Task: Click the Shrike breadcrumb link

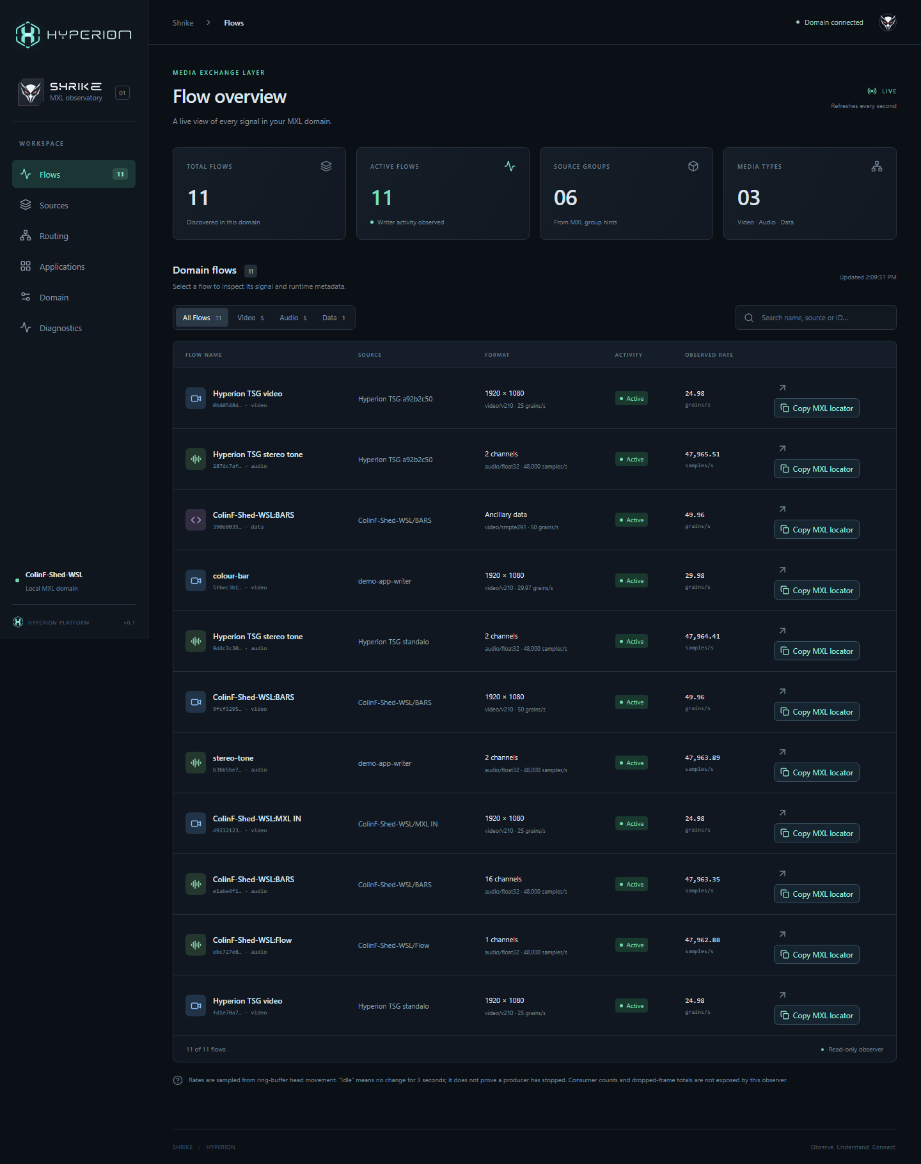Action: tap(183, 23)
